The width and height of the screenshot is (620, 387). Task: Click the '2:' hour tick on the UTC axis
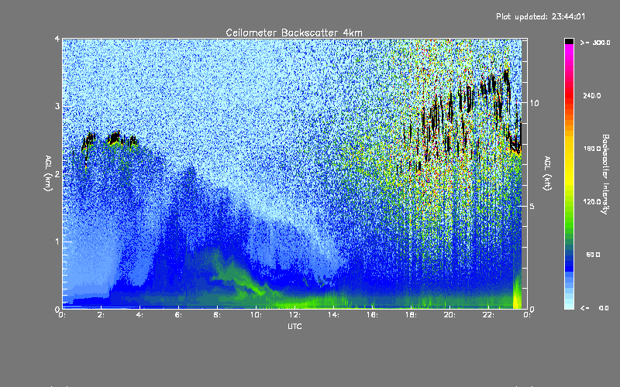point(102,315)
